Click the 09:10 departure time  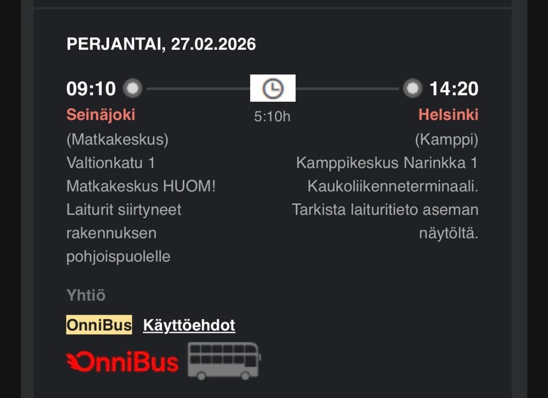click(x=91, y=89)
